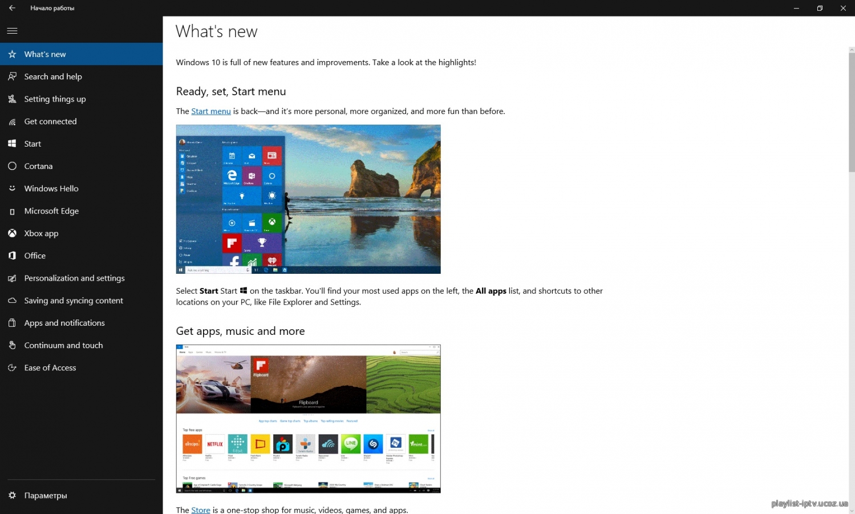Click the Microsoft Edge sidebar icon
This screenshot has height=514, width=855.
coord(12,211)
